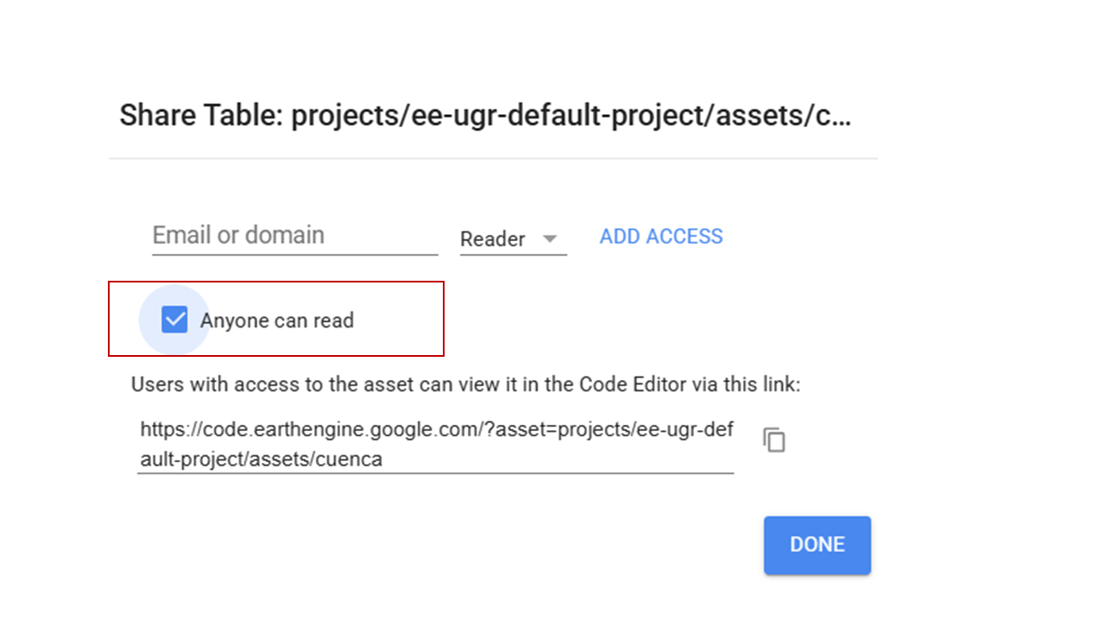Click the copy icon beside the URL
The image size is (1105, 622).
point(774,441)
